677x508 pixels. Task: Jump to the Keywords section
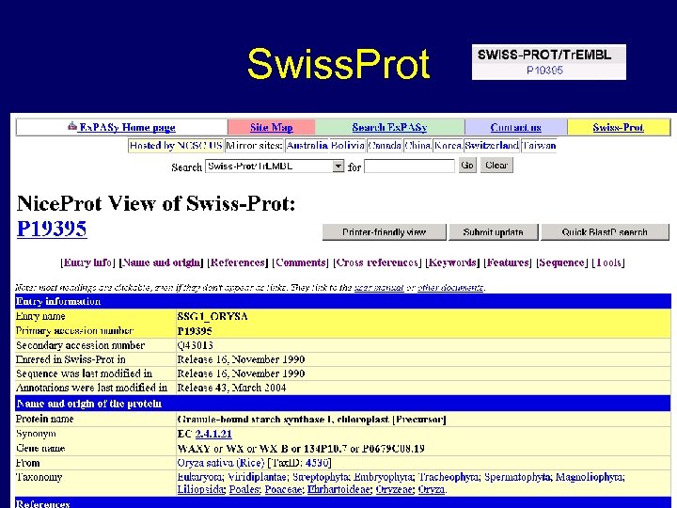tap(452, 262)
